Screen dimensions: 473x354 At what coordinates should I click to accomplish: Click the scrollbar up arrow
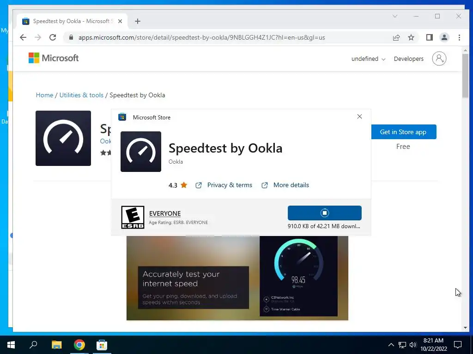point(465,50)
